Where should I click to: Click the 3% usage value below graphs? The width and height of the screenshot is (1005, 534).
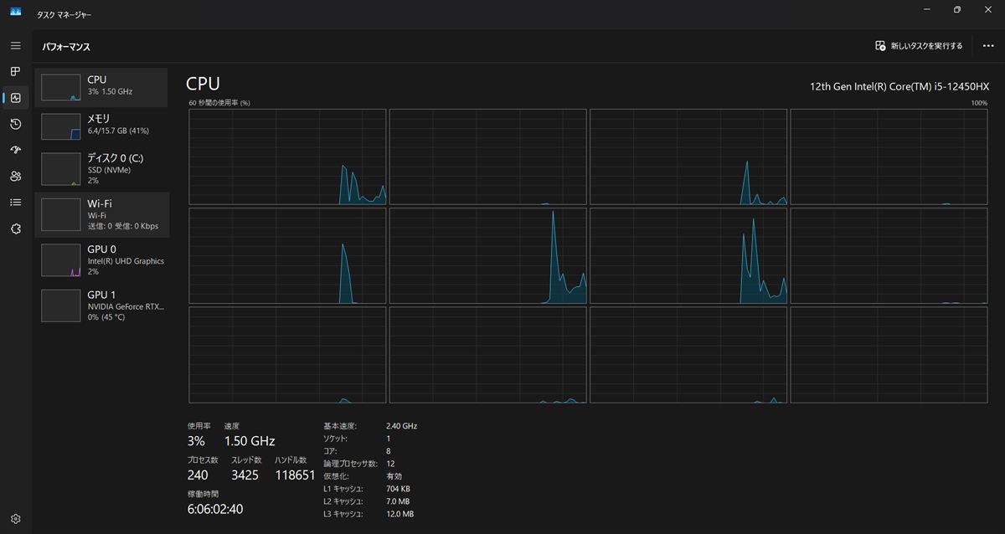[196, 441]
